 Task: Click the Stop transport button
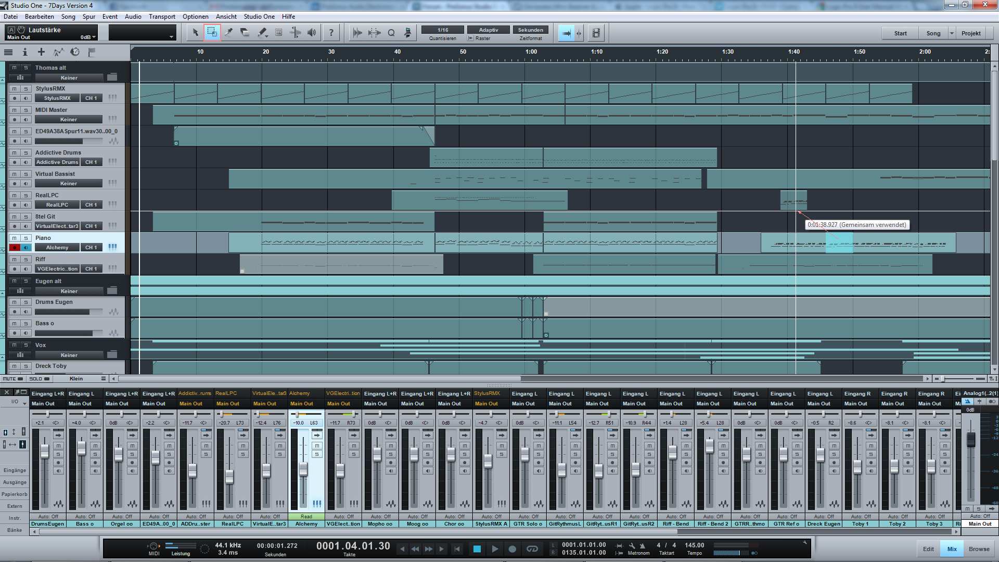tap(477, 548)
